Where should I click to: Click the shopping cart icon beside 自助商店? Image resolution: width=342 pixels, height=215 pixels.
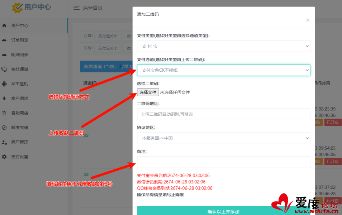click(4, 113)
